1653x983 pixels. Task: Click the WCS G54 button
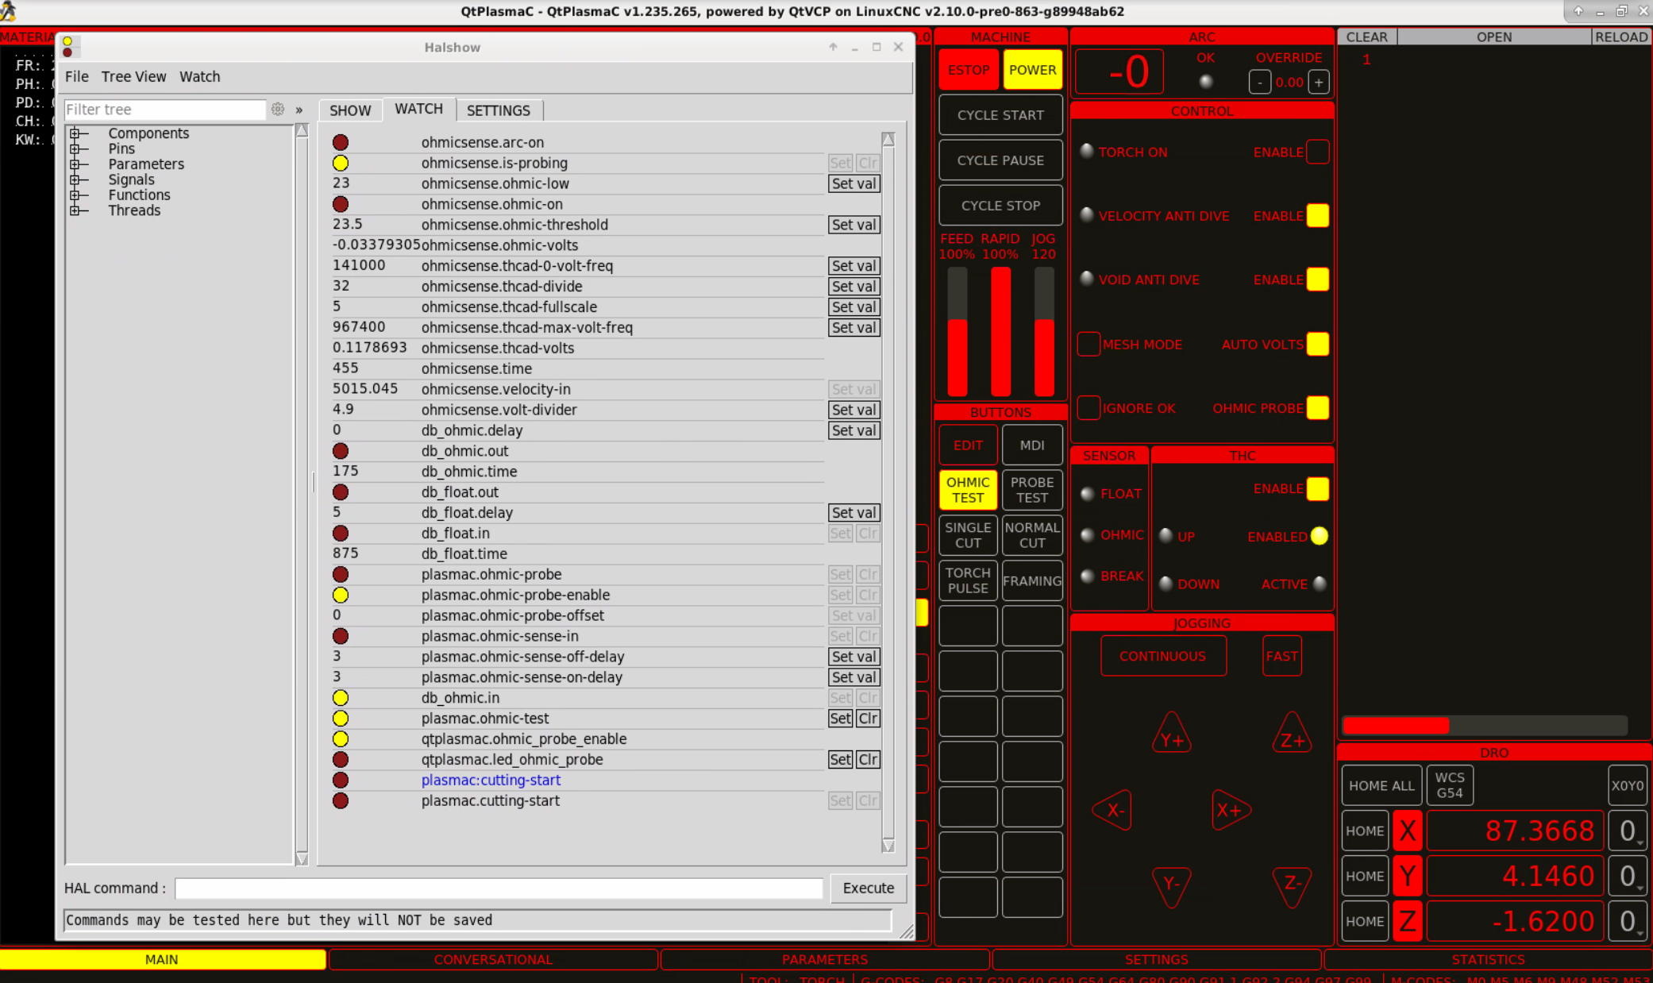point(1449,785)
